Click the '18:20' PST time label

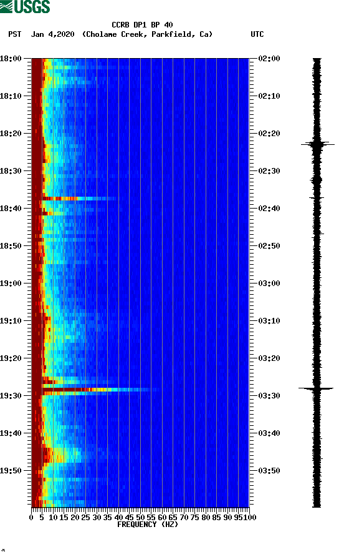pyautogui.click(x=11, y=133)
